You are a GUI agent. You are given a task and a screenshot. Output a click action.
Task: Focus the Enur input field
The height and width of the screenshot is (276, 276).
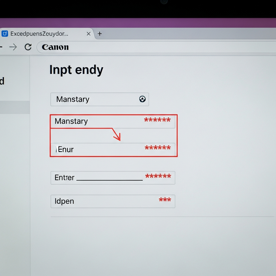coord(113,149)
